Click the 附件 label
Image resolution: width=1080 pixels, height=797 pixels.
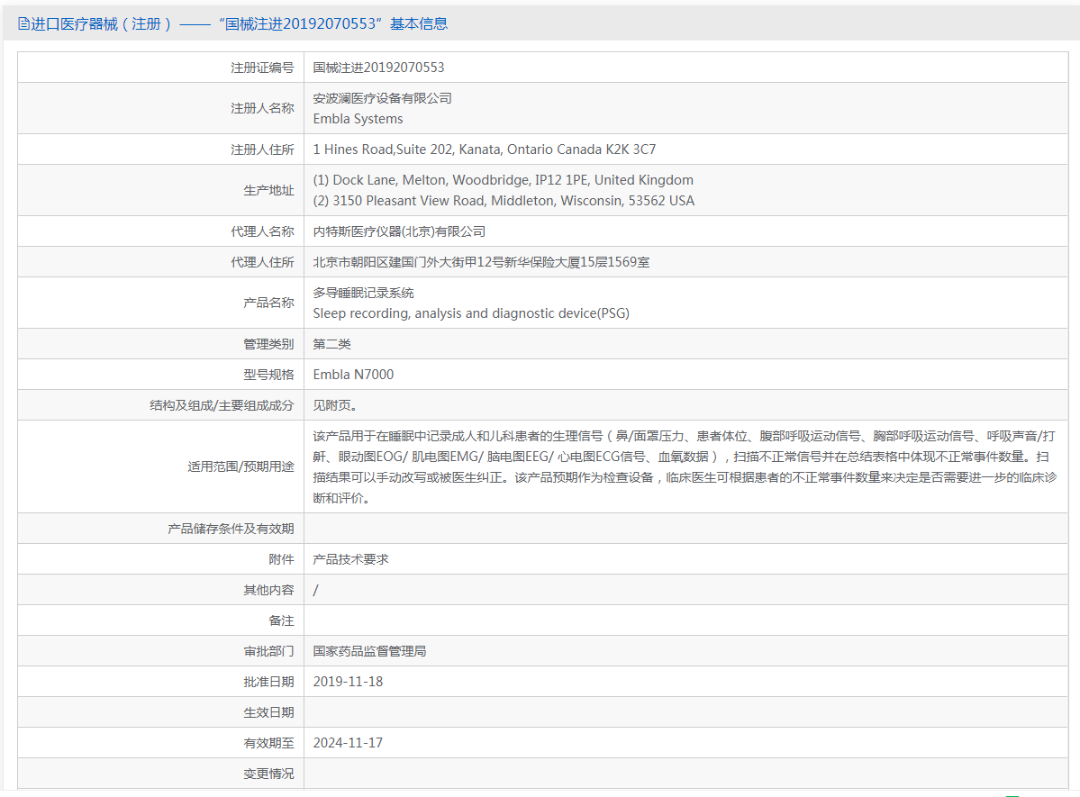click(281, 559)
